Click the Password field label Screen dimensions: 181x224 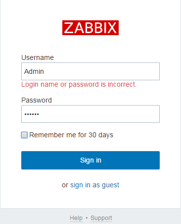pyautogui.click(x=37, y=100)
